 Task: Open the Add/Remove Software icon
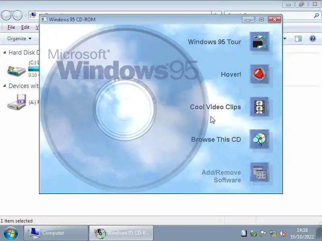(260, 172)
